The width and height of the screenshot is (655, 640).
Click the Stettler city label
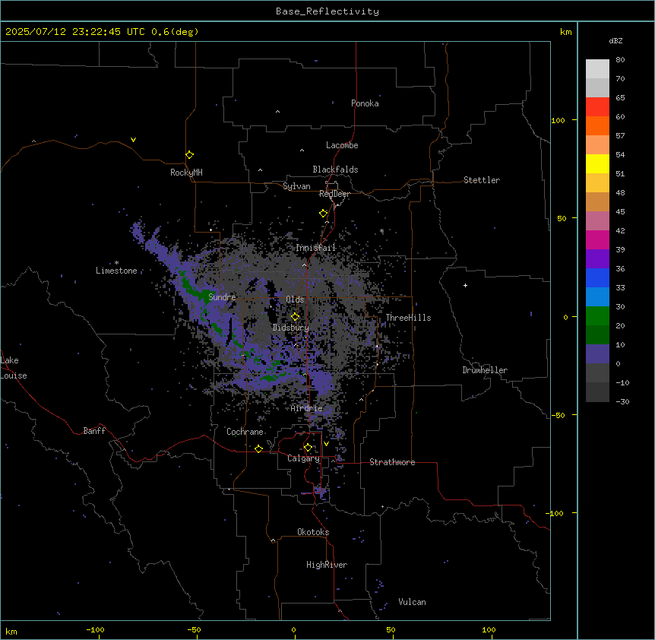(x=482, y=180)
